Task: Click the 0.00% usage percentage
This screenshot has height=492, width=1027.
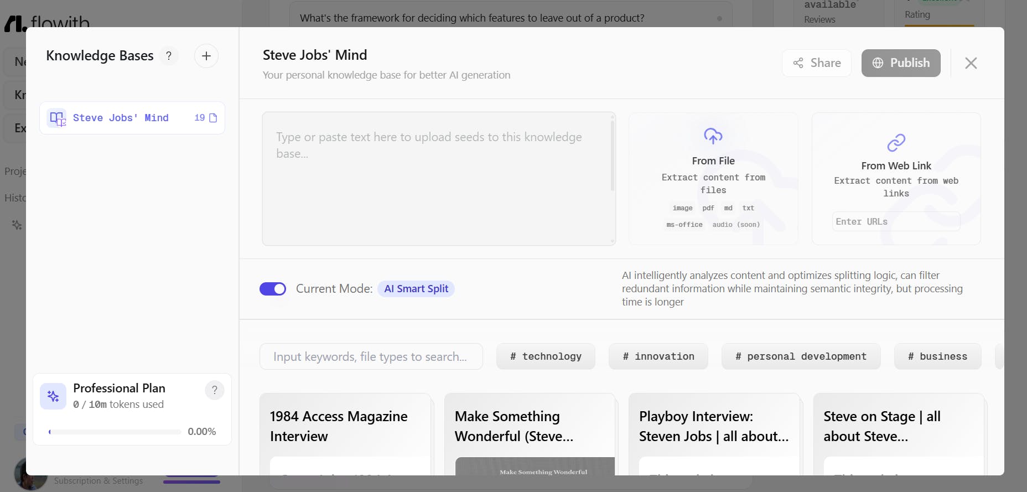Action: pos(202,432)
